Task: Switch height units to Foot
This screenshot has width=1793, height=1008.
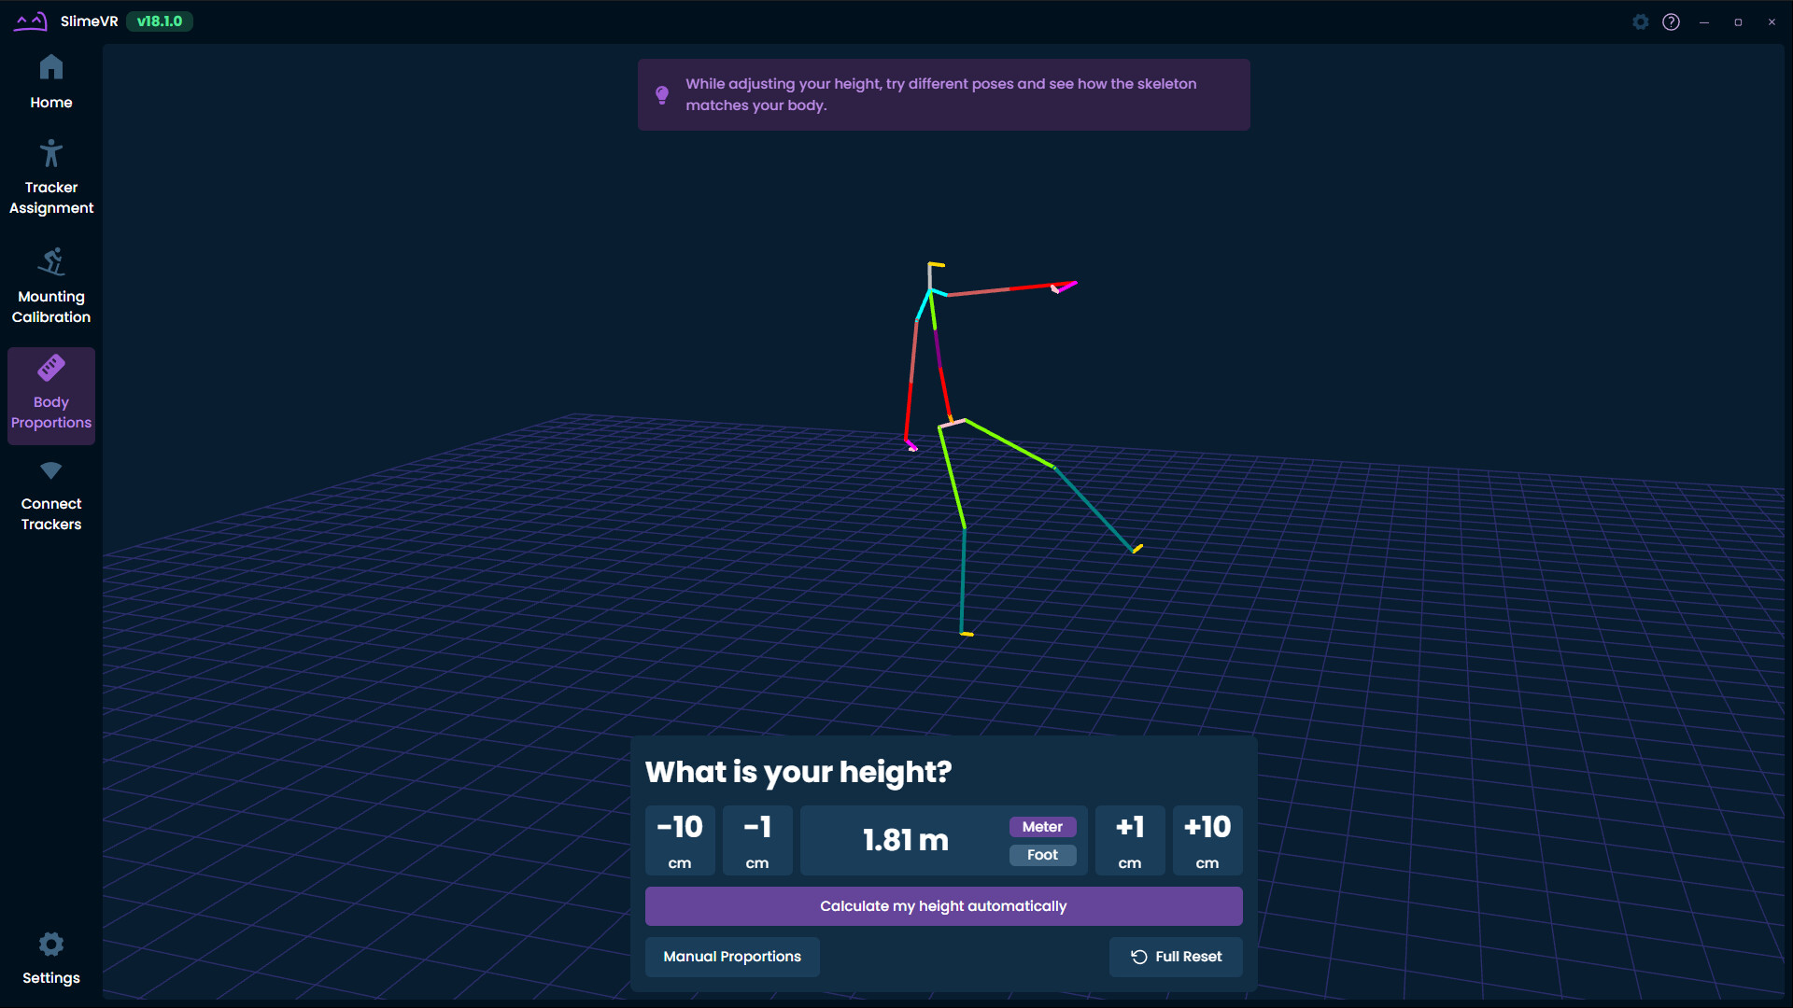Action: 1042,855
